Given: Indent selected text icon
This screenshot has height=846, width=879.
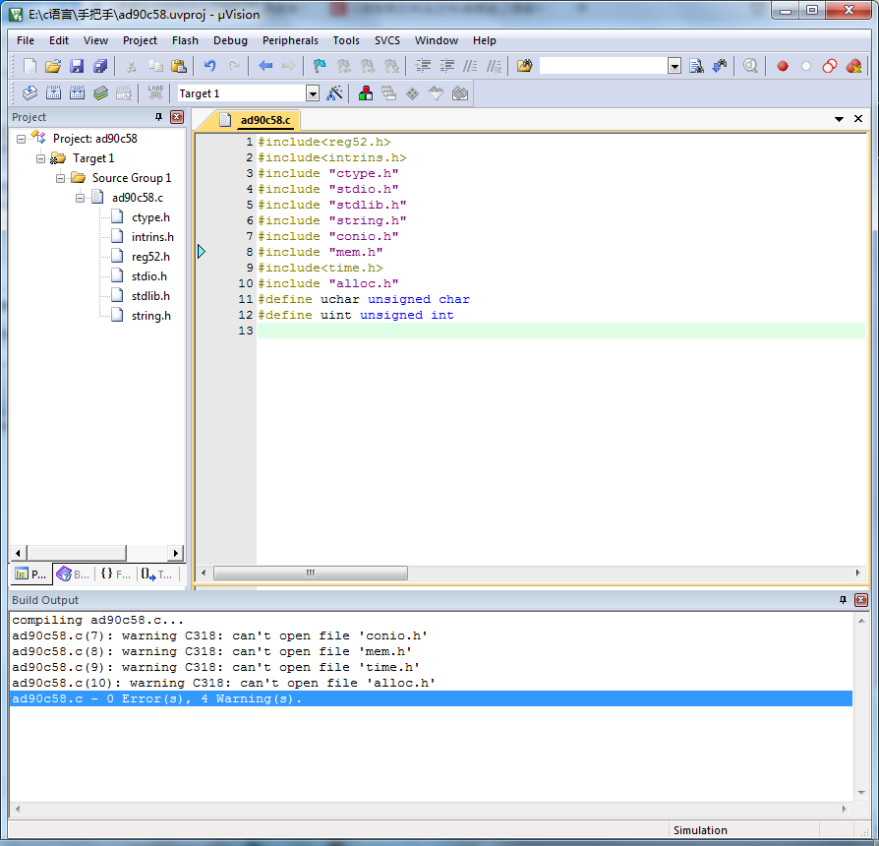Looking at the screenshot, I should (x=423, y=66).
